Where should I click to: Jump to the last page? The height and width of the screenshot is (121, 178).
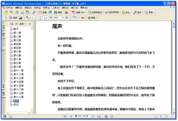pos(99,116)
